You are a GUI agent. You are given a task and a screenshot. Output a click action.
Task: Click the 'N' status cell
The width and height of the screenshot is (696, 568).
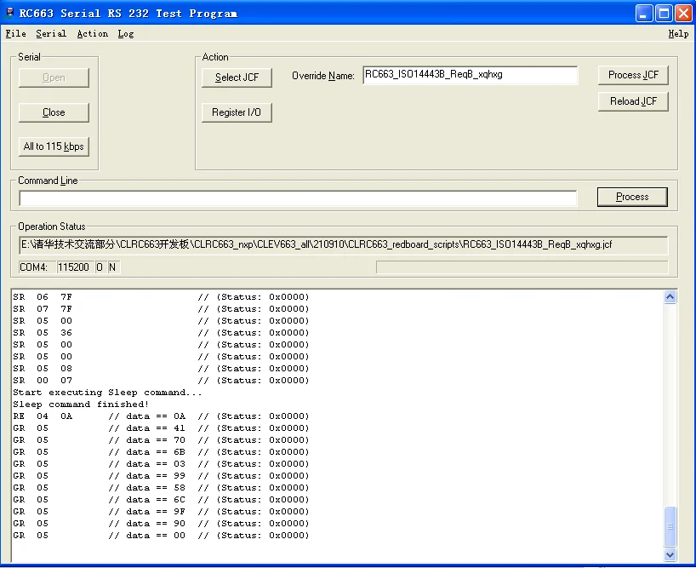[x=113, y=267]
